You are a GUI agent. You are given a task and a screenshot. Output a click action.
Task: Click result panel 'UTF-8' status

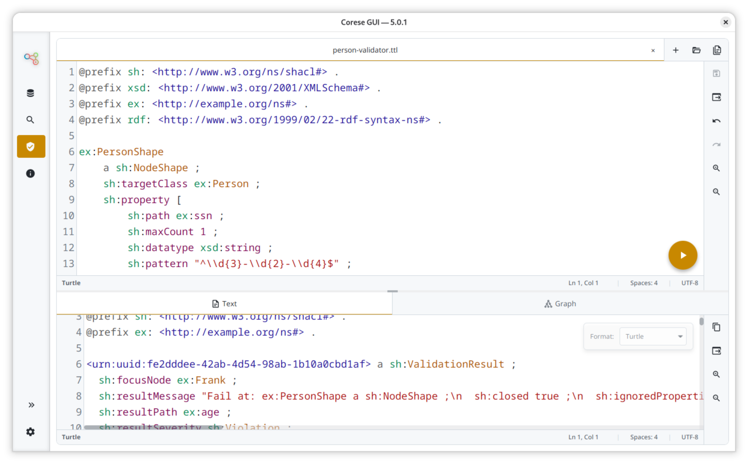[x=690, y=437]
